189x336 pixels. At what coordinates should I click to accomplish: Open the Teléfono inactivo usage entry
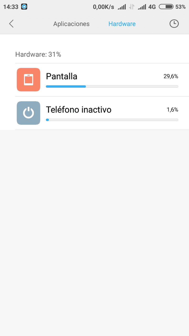[102, 113]
